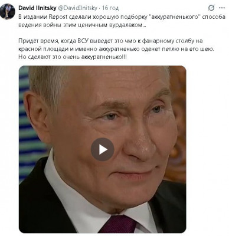
Task: Open the @DavidIlnitsky handle link
Action: coord(78,8)
